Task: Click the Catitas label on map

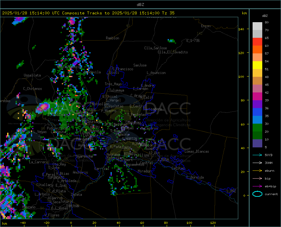Action: (x=178, y=168)
